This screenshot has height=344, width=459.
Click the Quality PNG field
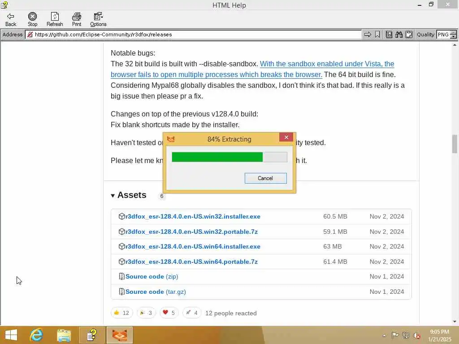pyautogui.click(x=443, y=34)
